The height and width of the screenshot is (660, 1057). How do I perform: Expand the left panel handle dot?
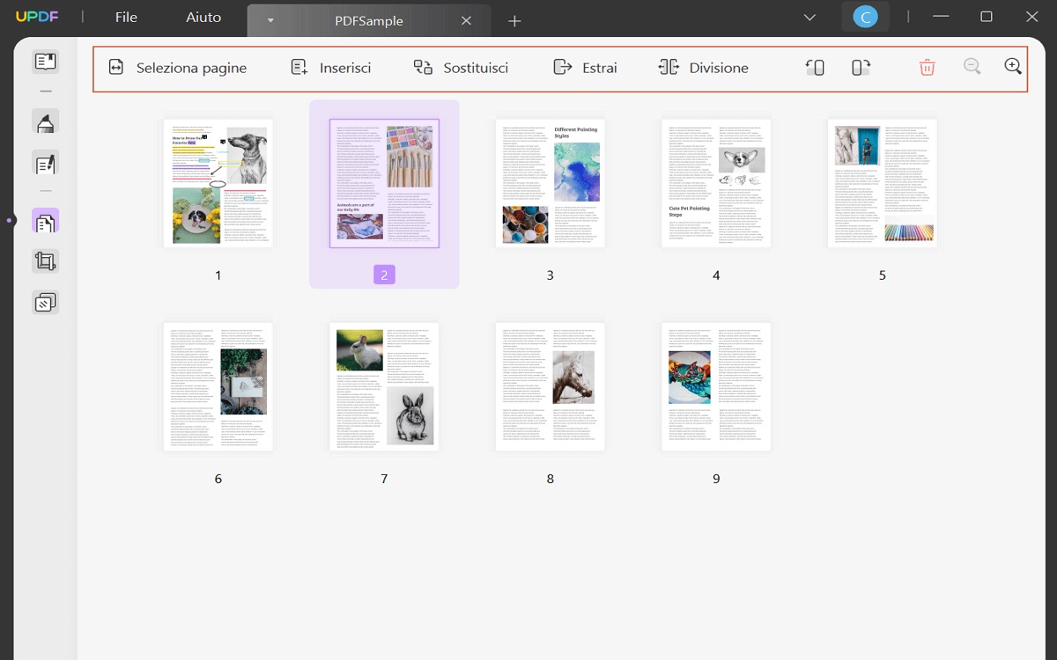(x=9, y=220)
